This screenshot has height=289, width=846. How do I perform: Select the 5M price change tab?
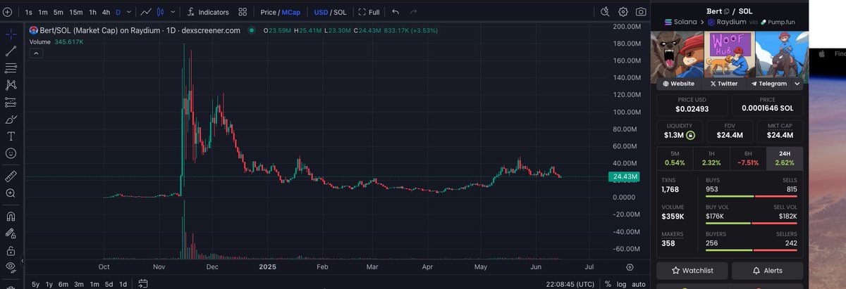pyautogui.click(x=675, y=158)
